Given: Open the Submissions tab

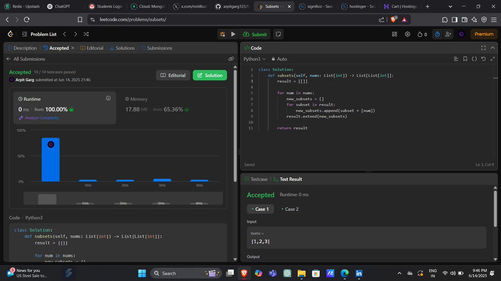Looking at the screenshot, I should [157, 48].
